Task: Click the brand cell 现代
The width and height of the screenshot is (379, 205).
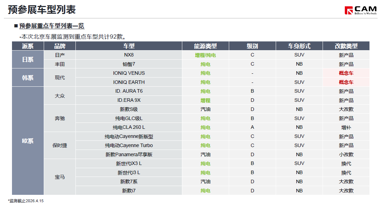Action: pyautogui.click(x=60, y=78)
